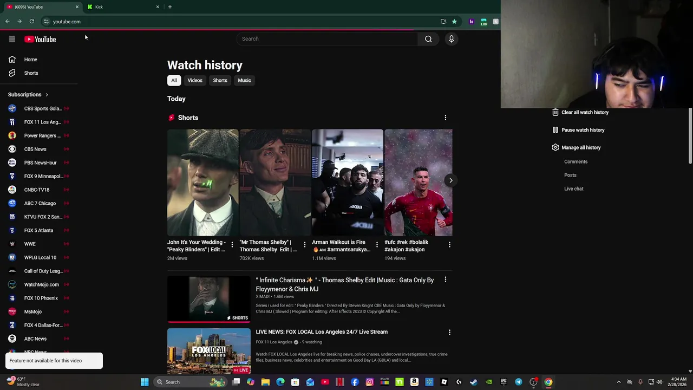Open PBS NewsHour subscription
The image size is (693, 390).
pos(39,162)
